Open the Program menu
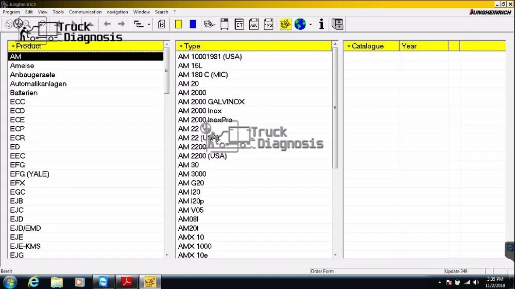The height and width of the screenshot is (289, 515). click(11, 12)
